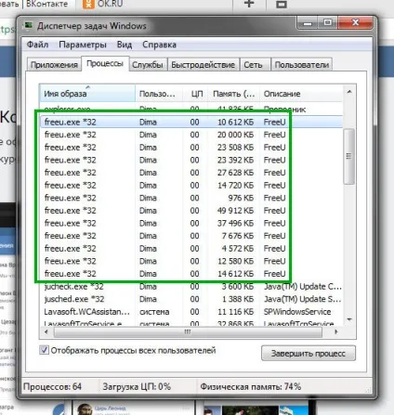Switch to the 'Быстродействие' tab
The image size is (394, 415).
(204, 65)
